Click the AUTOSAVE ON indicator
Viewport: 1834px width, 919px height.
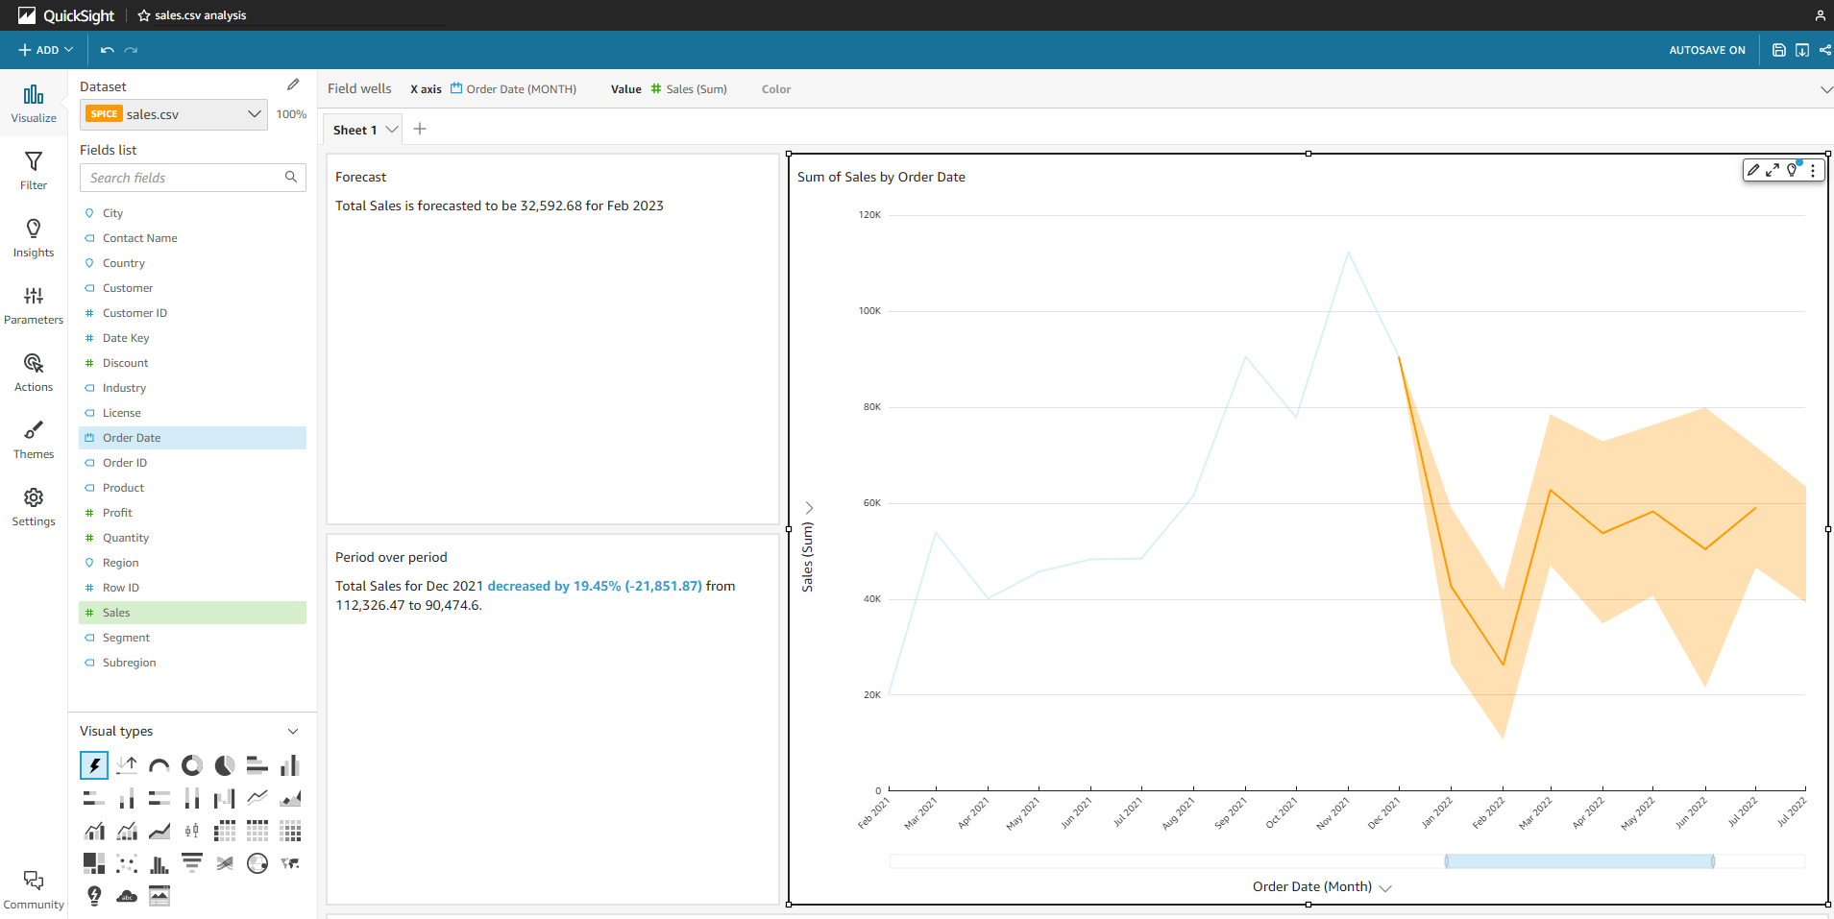pyautogui.click(x=1707, y=50)
